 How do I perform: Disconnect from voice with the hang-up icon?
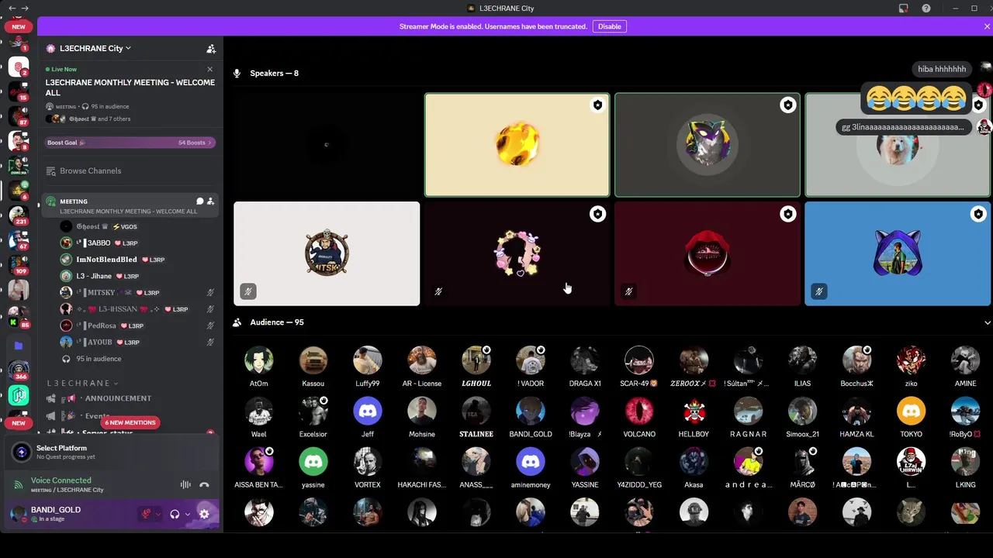[204, 484]
